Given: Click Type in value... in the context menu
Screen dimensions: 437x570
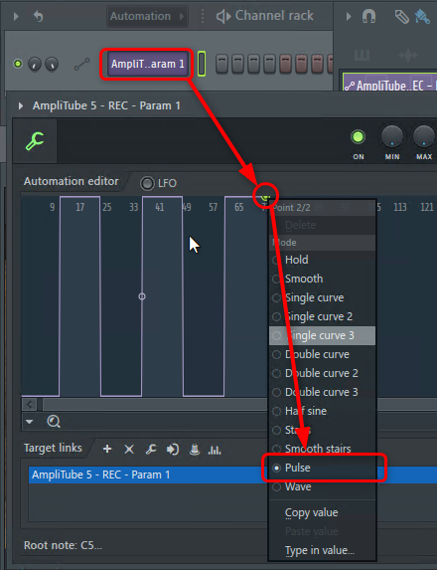Looking at the screenshot, I should [x=322, y=550].
